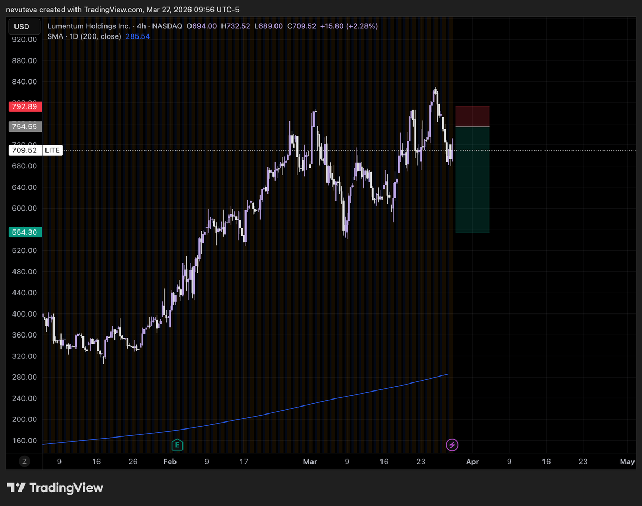Click the 640.00 price axis label
This screenshot has width=642, height=506.
pos(25,187)
